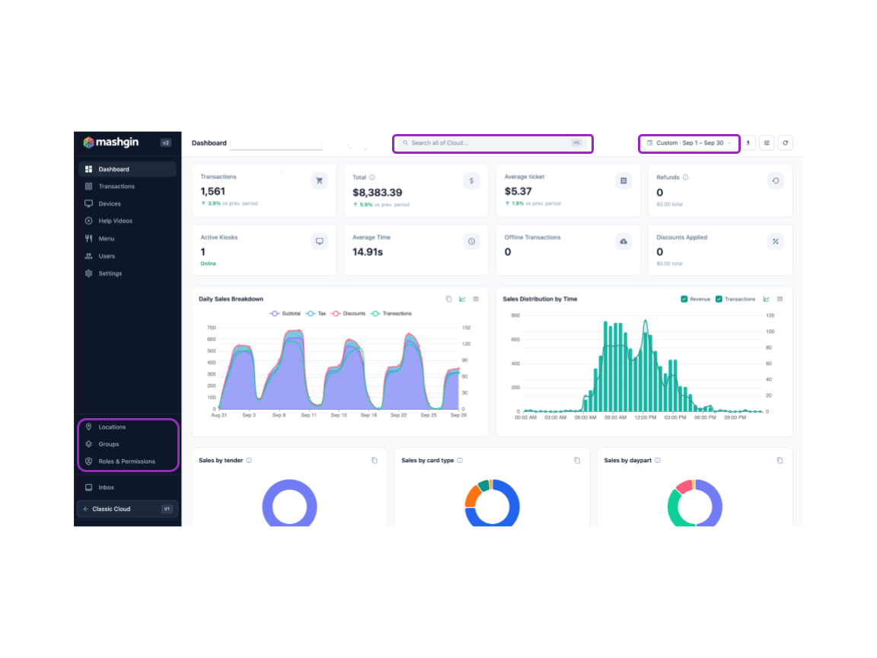Open Devices in the sidebar
Screen dimensions: 877x658
point(128,203)
